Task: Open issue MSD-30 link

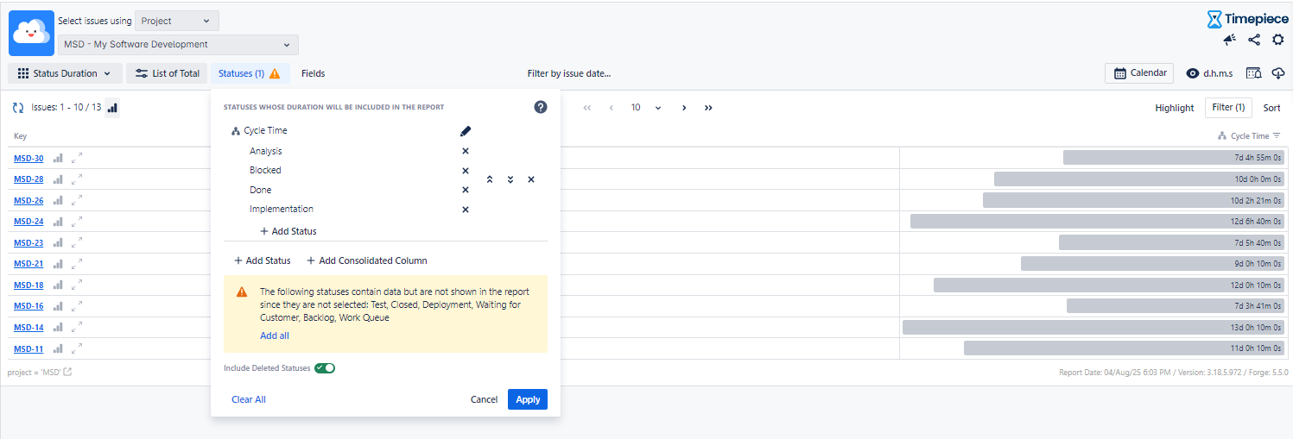Action: coord(29,158)
